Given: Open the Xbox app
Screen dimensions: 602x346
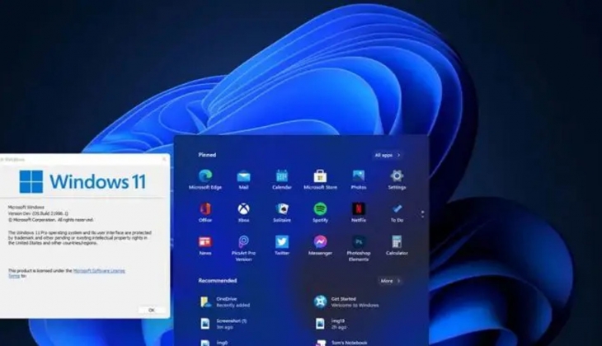Looking at the screenshot, I should (243, 213).
